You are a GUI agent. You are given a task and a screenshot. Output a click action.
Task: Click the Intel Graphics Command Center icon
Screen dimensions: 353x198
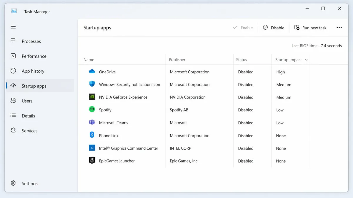coord(92,148)
